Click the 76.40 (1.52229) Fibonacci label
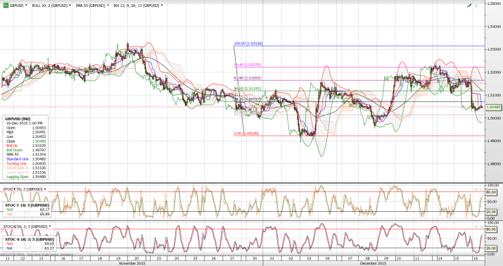Image resolution: width=503 pixels, height=266 pixels. (x=247, y=65)
